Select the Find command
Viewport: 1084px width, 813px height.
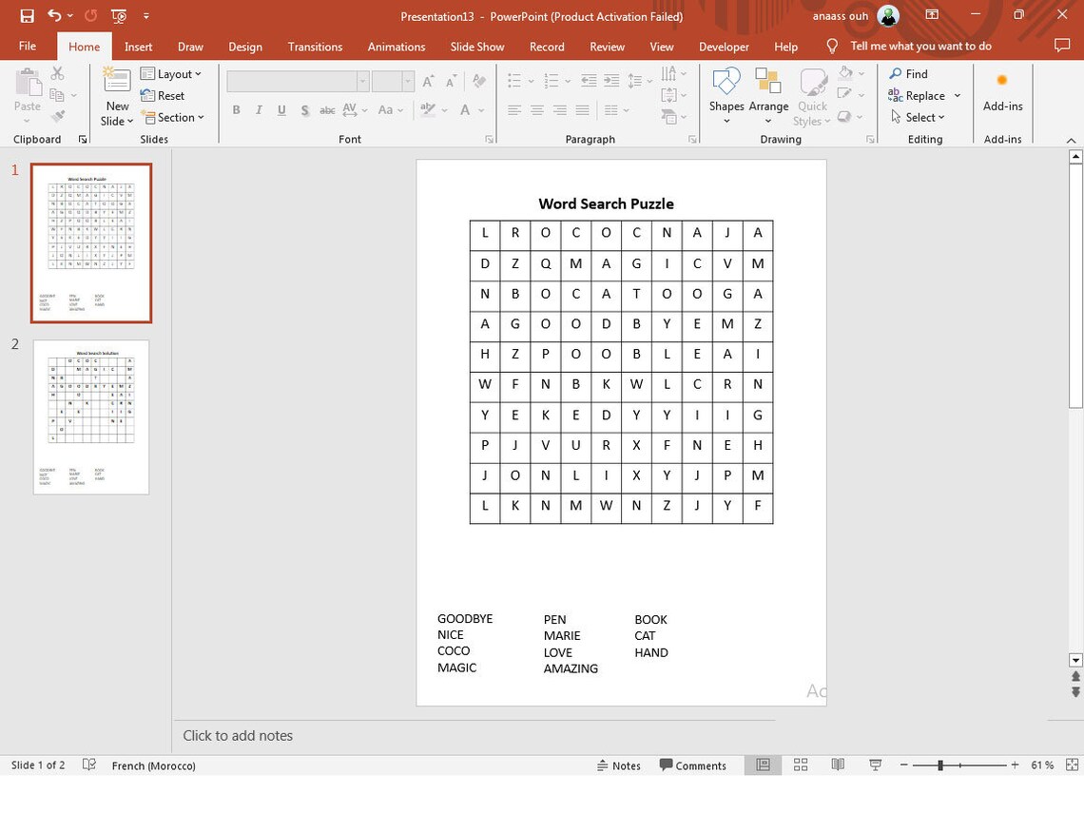click(x=908, y=73)
